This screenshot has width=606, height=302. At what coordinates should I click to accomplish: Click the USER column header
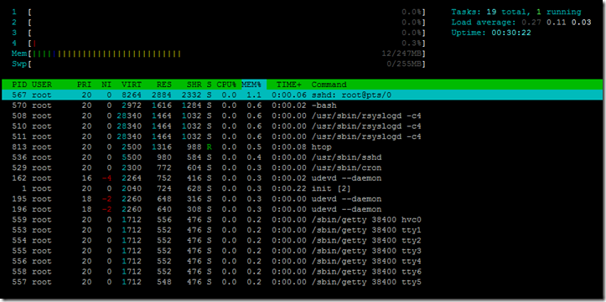tap(42, 84)
